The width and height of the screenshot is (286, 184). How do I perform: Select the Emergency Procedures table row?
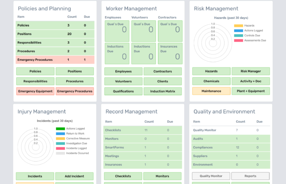[55, 60]
